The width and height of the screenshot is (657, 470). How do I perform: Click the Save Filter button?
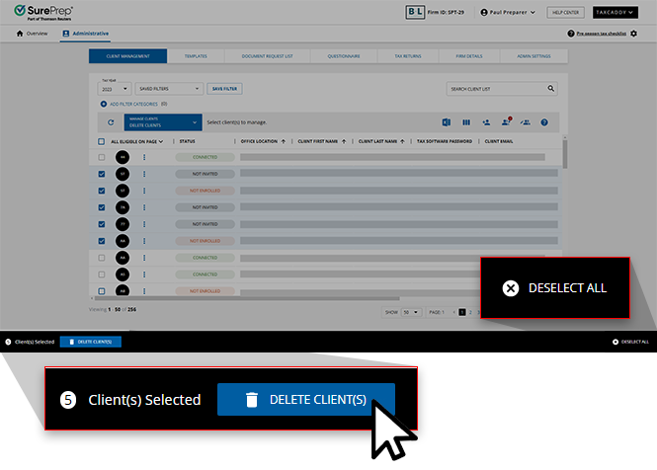(224, 89)
